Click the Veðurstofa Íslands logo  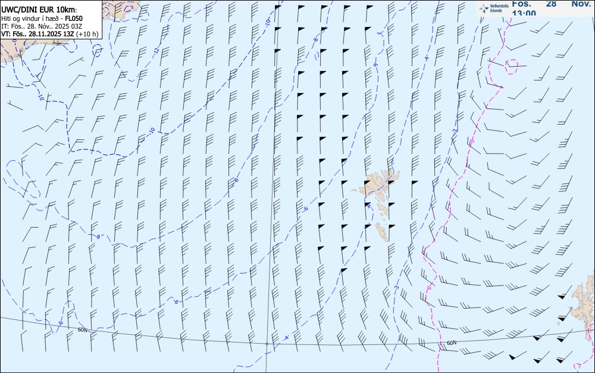pyautogui.click(x=494, y=8)
